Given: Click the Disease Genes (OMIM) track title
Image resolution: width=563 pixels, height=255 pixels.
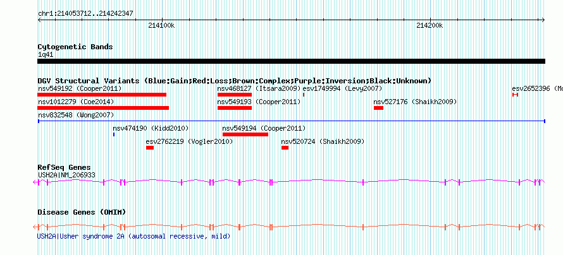Looking at the screenshot, I should 82,212.
